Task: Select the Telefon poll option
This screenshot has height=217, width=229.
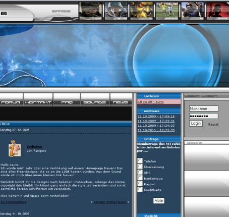Action: pyautogui.click(x=140, y=160)
